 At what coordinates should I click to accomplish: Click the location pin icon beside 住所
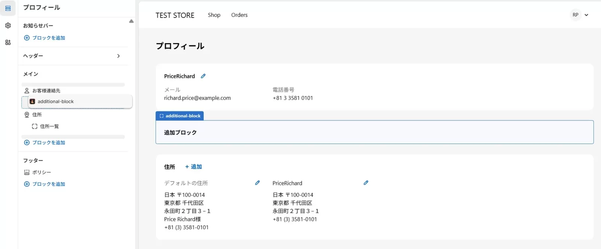pos(27,115)
